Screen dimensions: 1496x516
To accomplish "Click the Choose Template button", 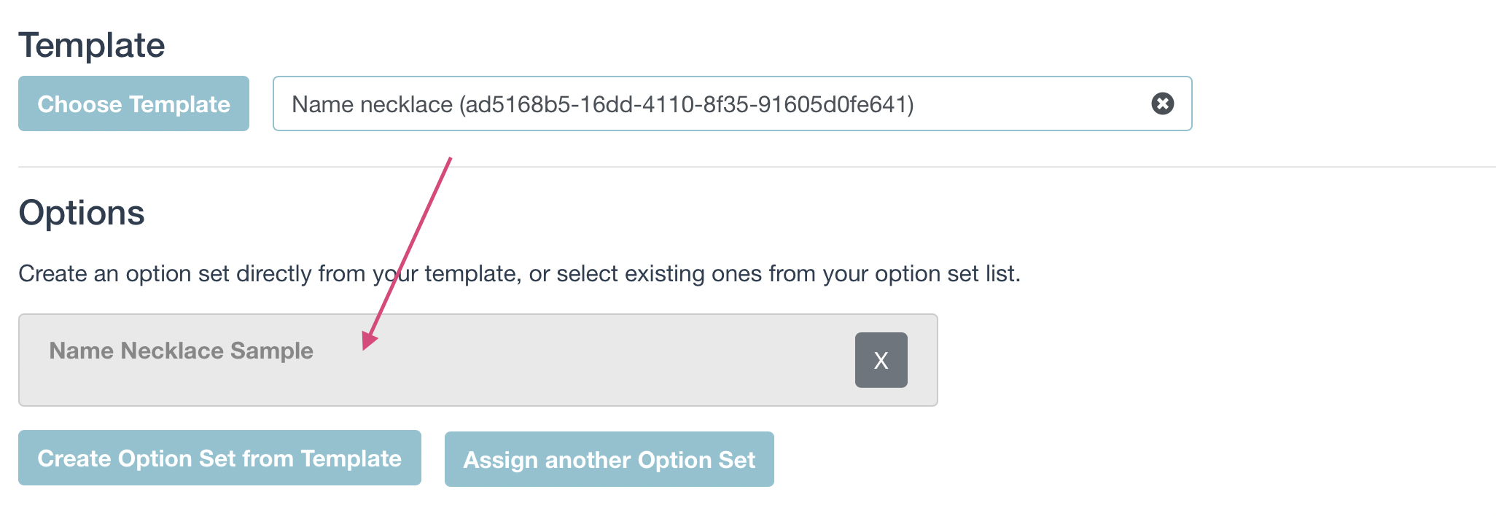I will [x=133, y=103].
